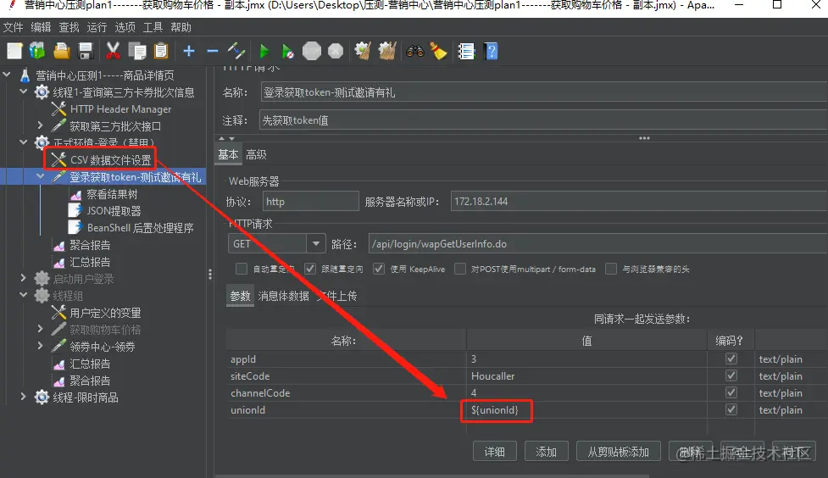Screen dimensions: 828x478
Task: Cut the selected element with scissors icon
Action: (x=113, y=51)
